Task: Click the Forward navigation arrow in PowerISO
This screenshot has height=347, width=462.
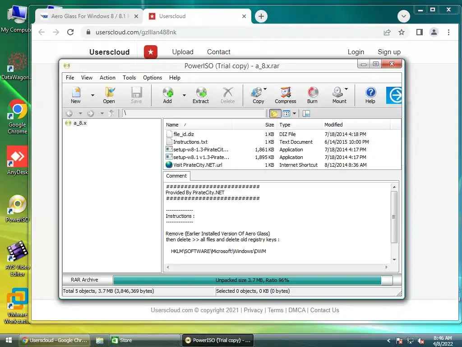Action: 91,113
